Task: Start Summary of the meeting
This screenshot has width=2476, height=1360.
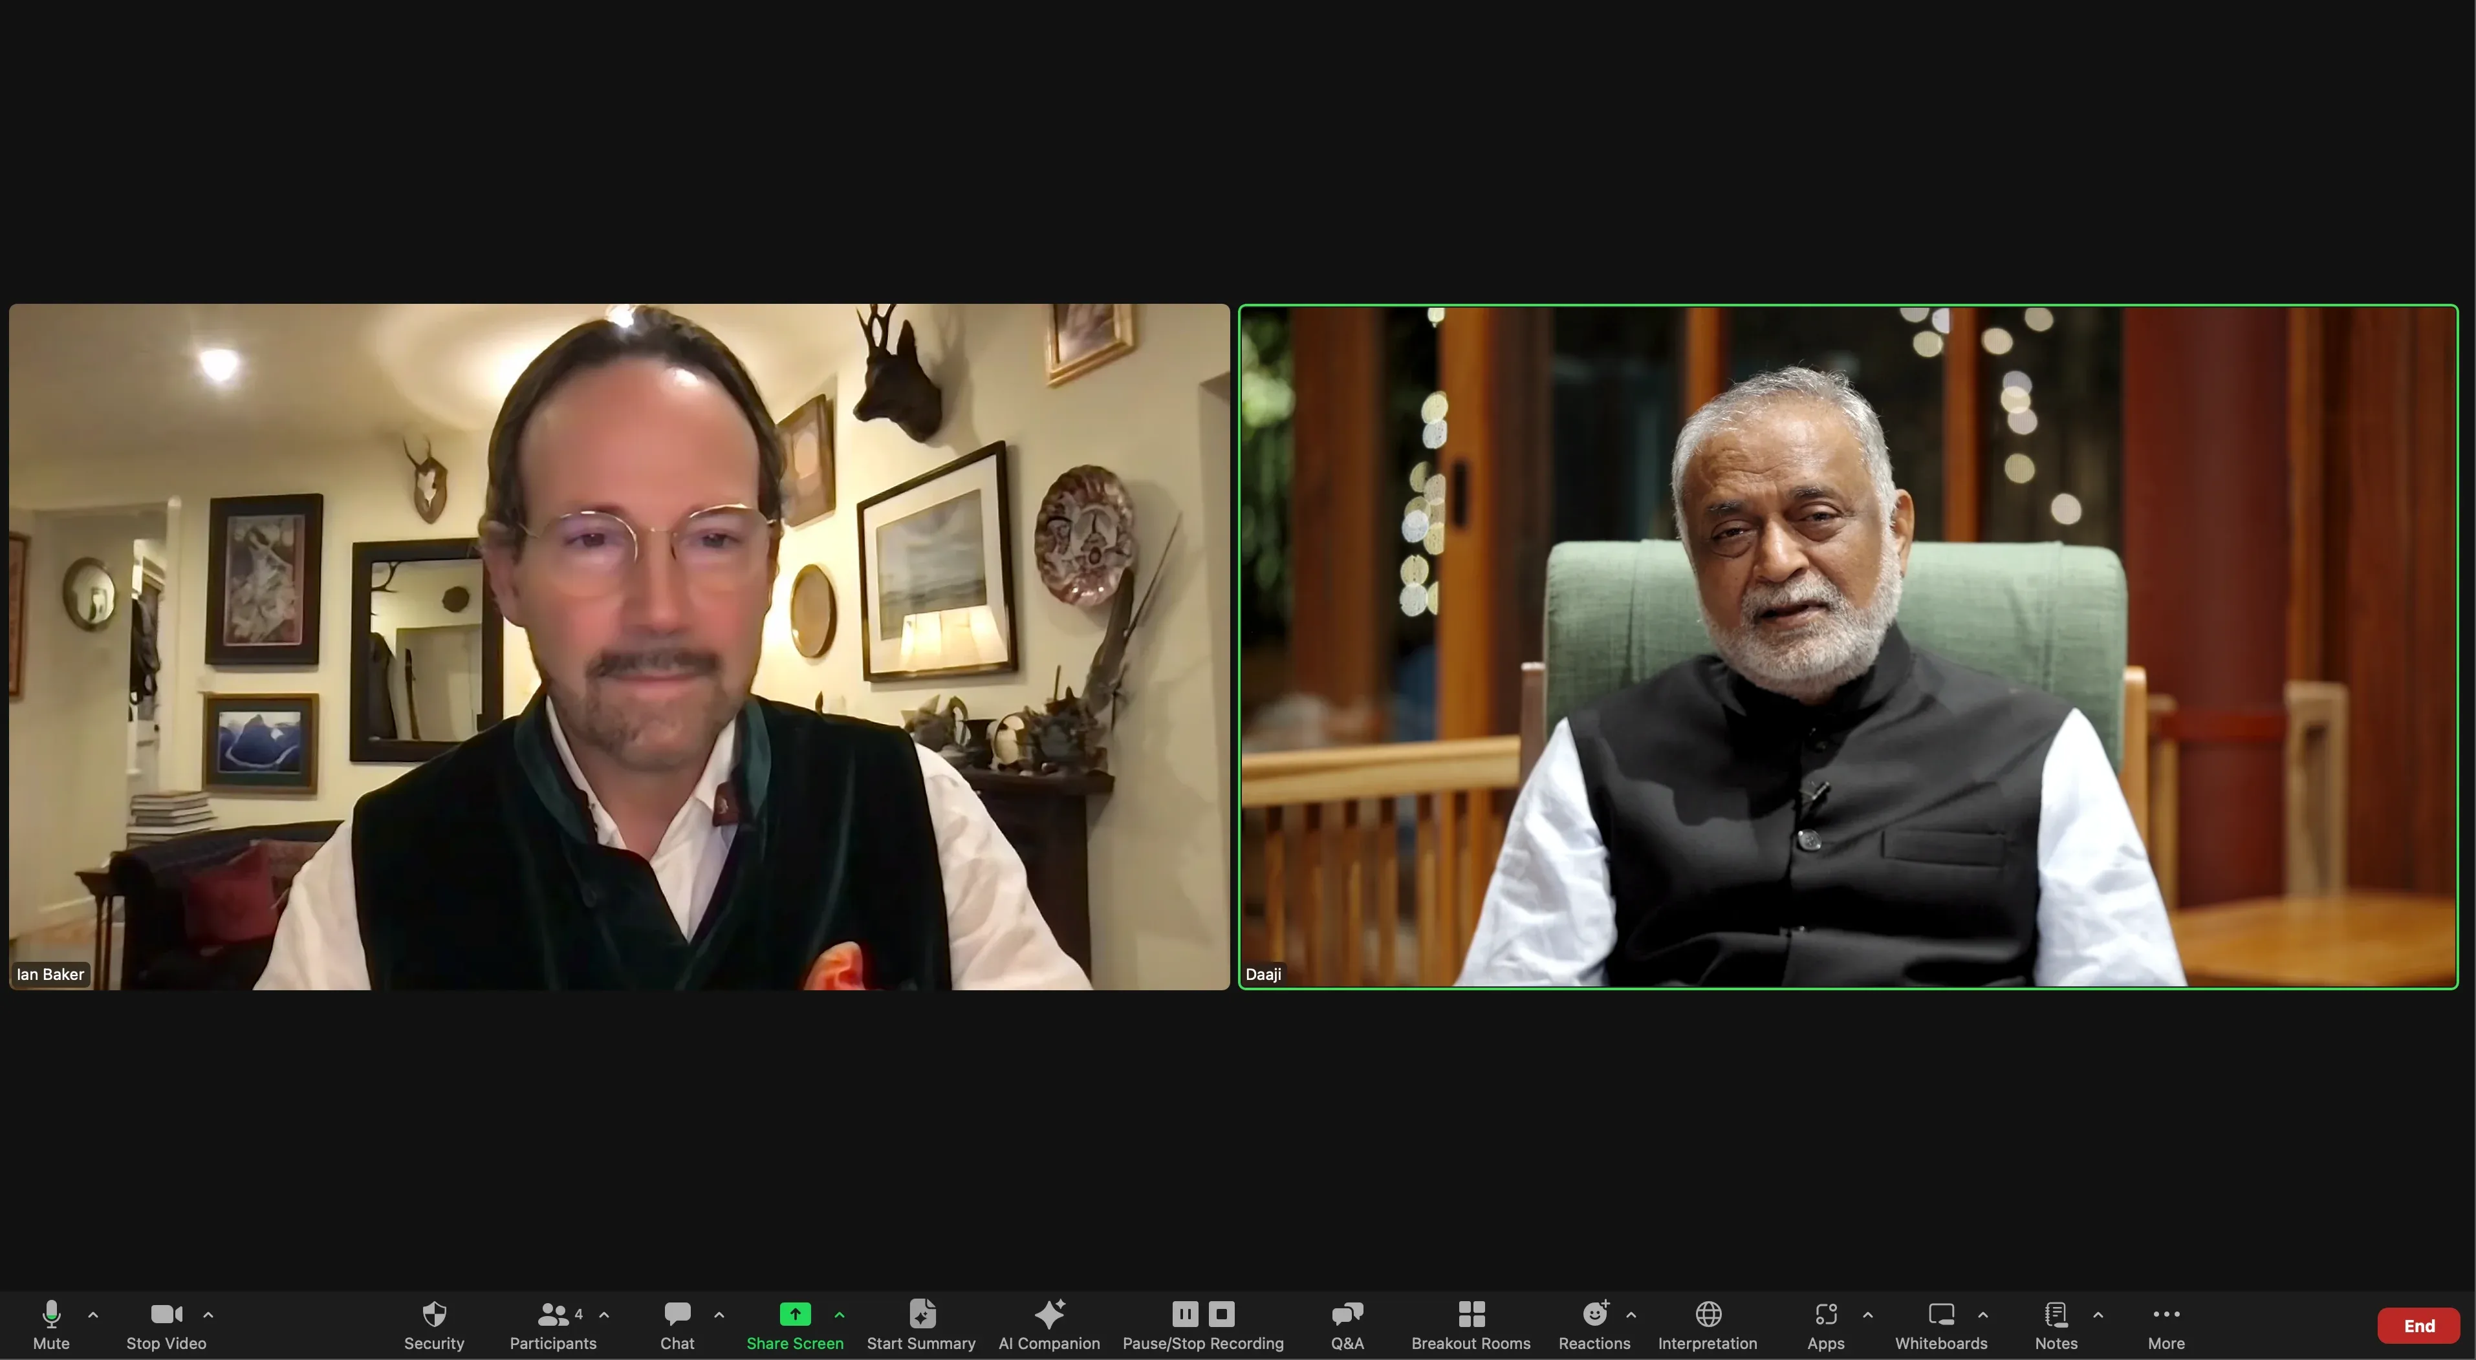Action: (x=921, y=1324)
